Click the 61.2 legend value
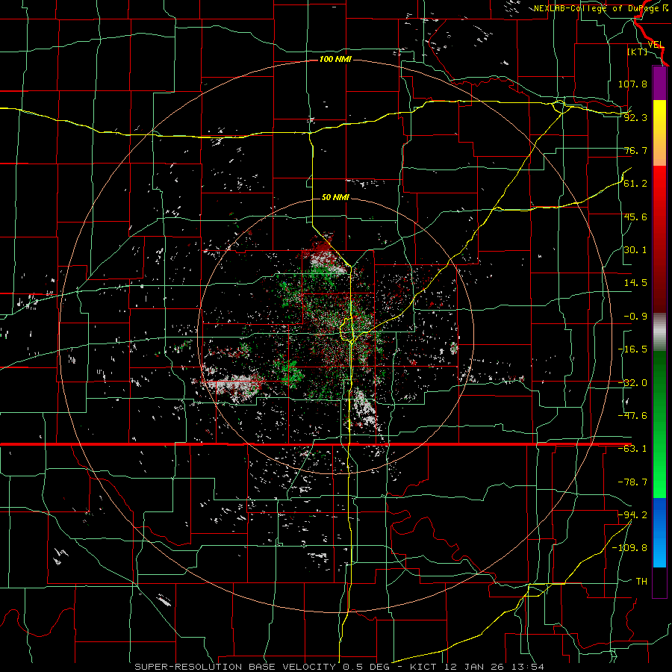 [635, 184]
